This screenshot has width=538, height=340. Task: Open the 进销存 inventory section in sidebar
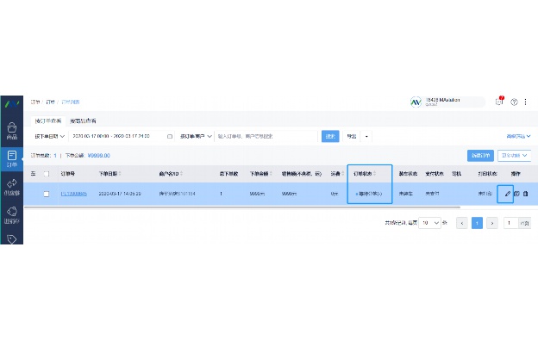(12, 215)
